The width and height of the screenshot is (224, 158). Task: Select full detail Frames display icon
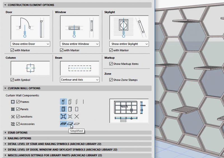coord(63,102)
